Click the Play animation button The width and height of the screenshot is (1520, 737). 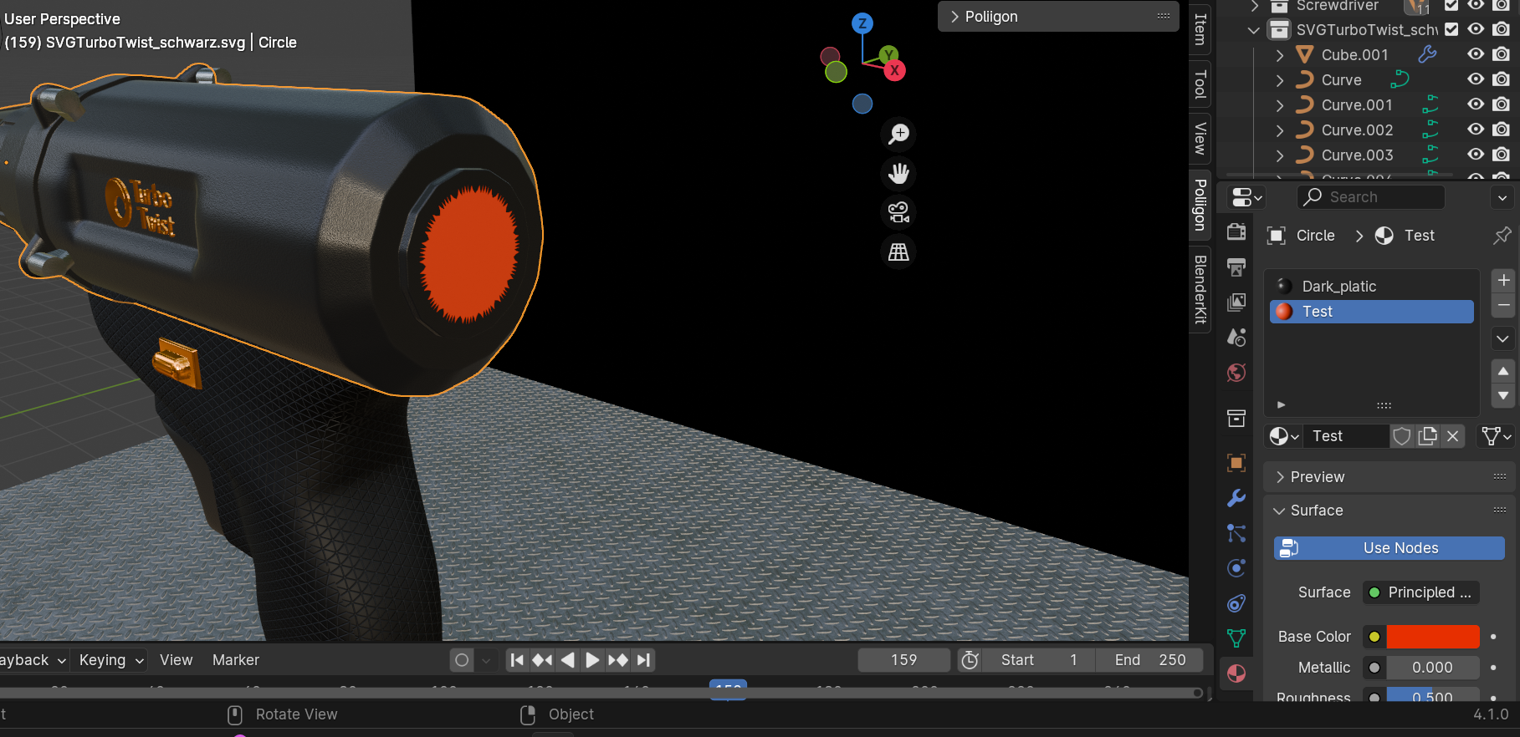tap(592, 660)
